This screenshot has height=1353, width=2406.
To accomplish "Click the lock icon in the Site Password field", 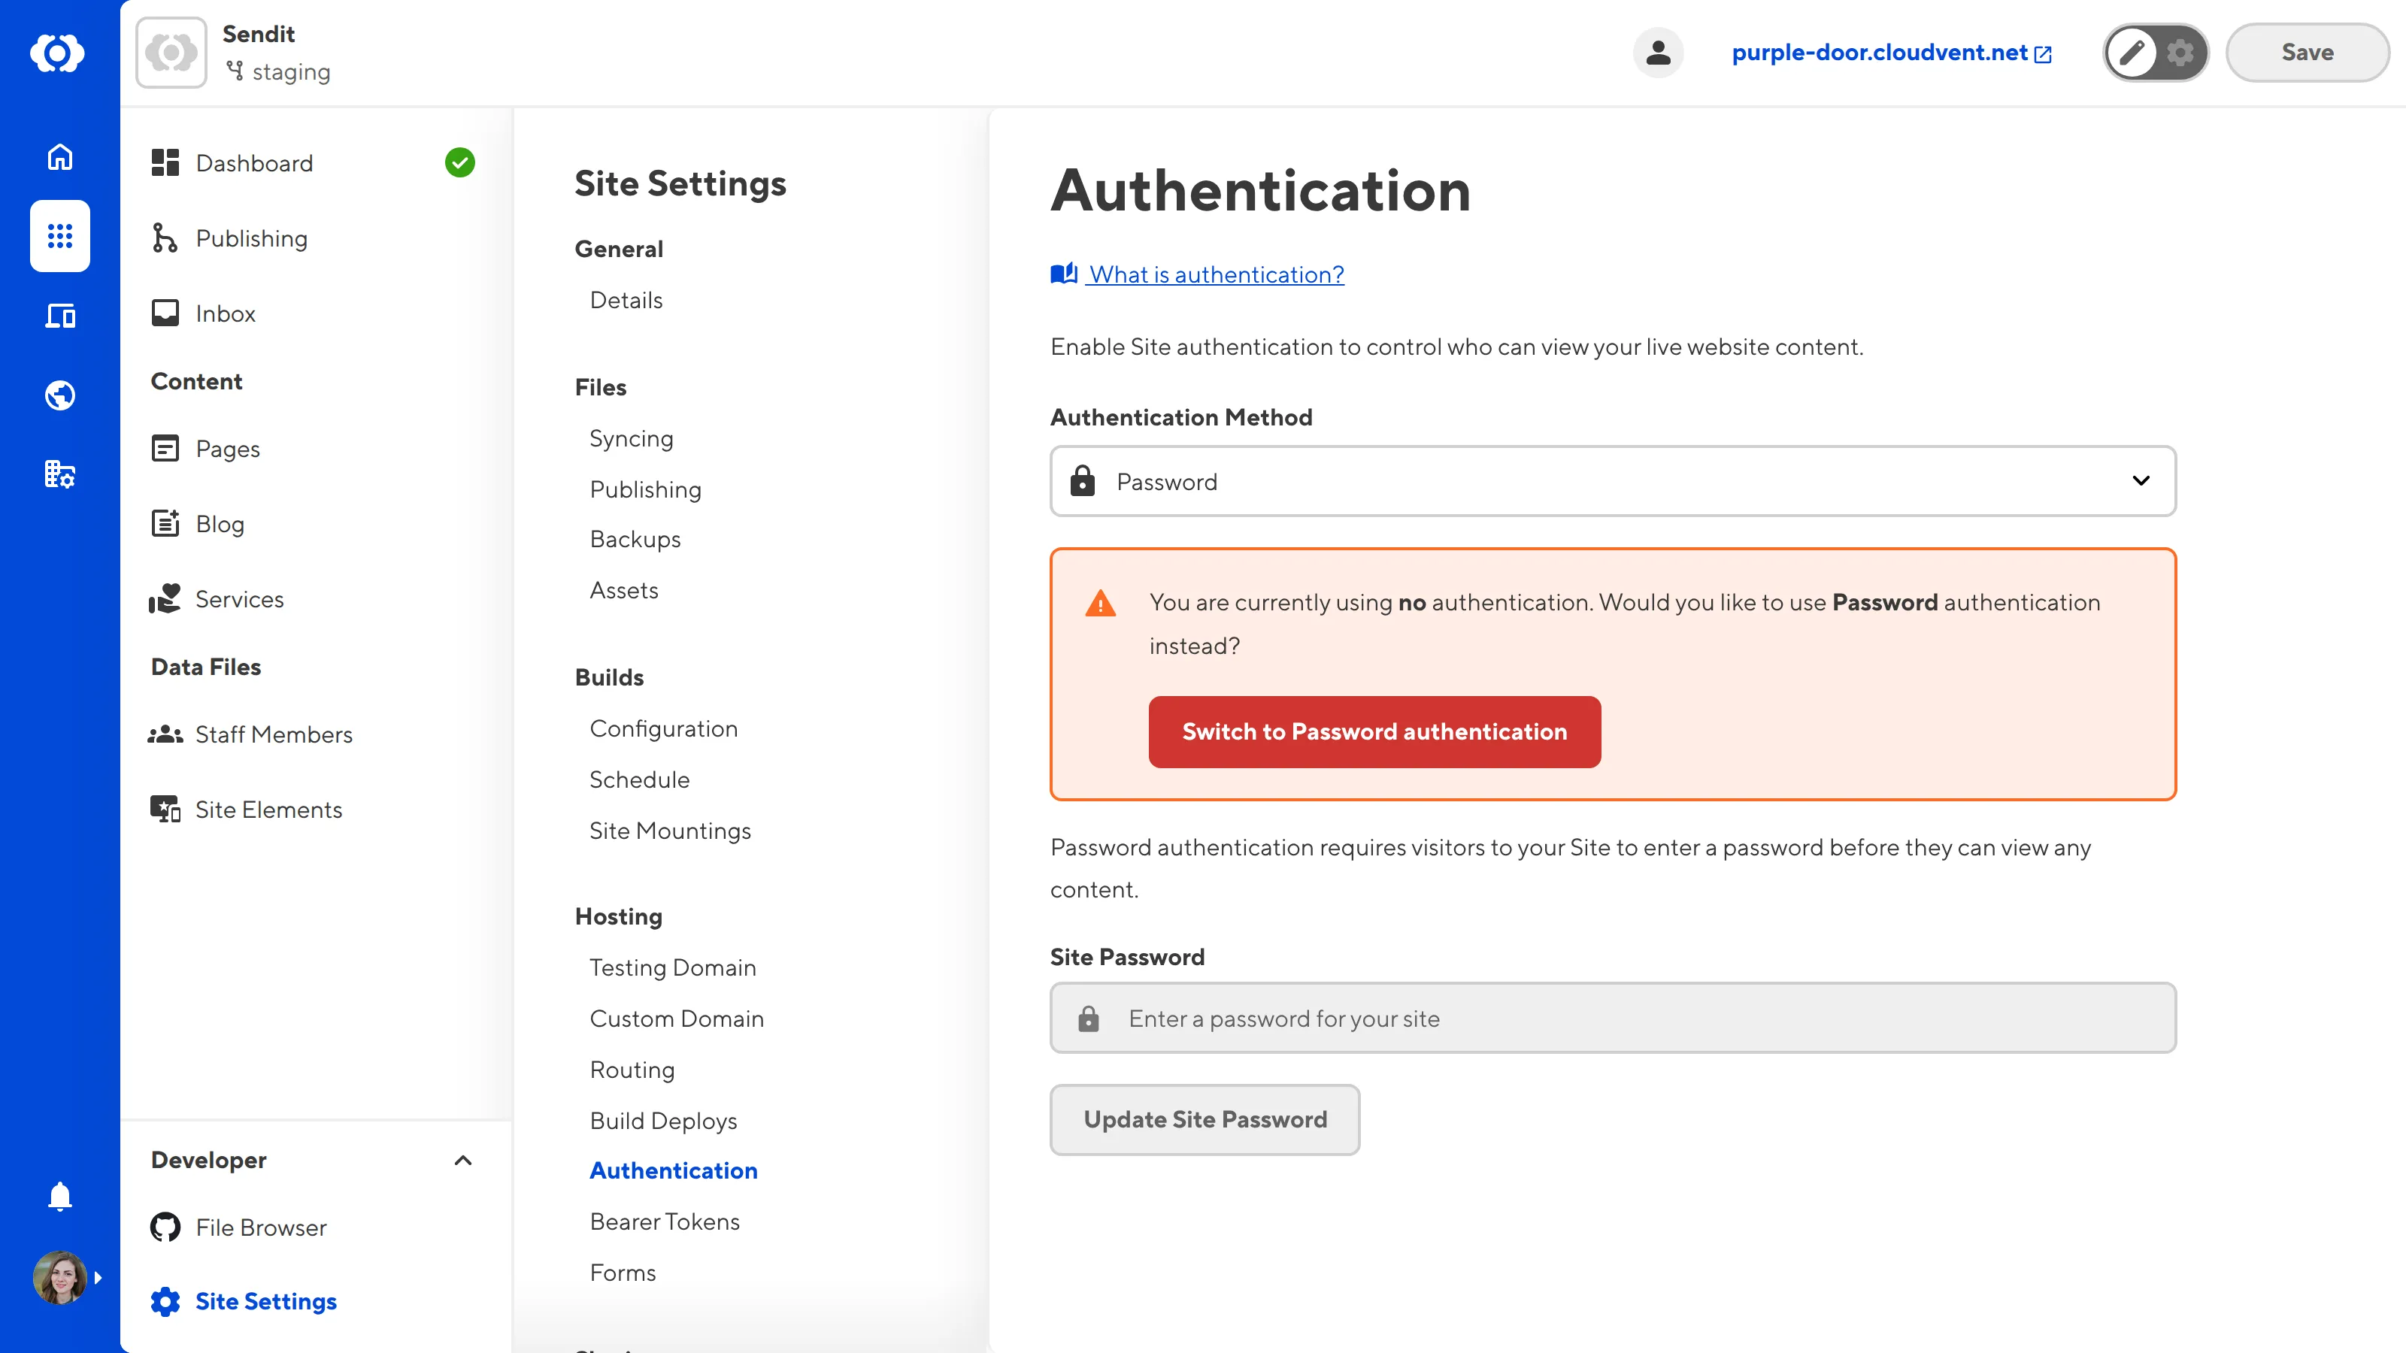I will [1088, 1018].
